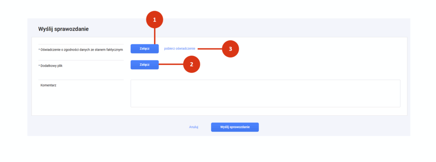The image size is (436, 162).
Task: Click the Oświadczenie o zgodności danych label
Action: [x=80, y=50]
